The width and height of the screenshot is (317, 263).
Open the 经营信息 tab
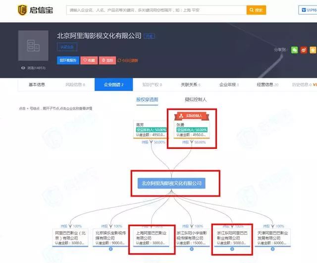point(267,84)
